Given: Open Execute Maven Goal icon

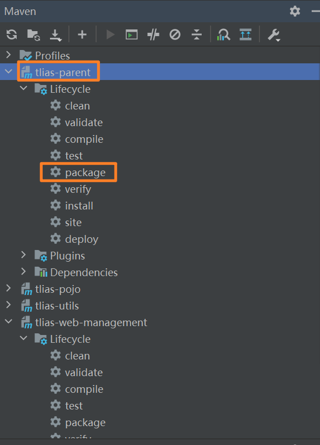Looking at the screenshot, I should click(x=132, y=34).
